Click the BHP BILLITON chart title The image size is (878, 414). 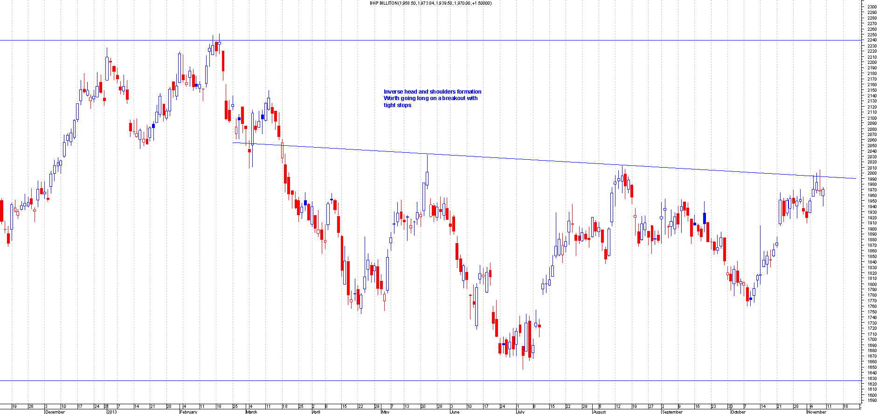(x=430, y=3)
